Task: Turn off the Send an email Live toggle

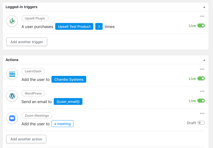Action: coord(201,101)
